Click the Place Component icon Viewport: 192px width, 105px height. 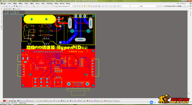click(96, 6)
